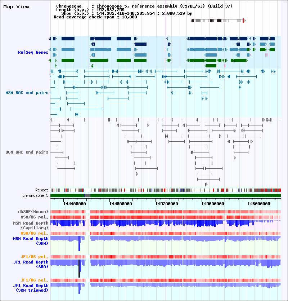The height and width of the screenshot is (301, 288).
Task: Open the JF1 Read Depth (SRA) label
Action: pos(31,264)
